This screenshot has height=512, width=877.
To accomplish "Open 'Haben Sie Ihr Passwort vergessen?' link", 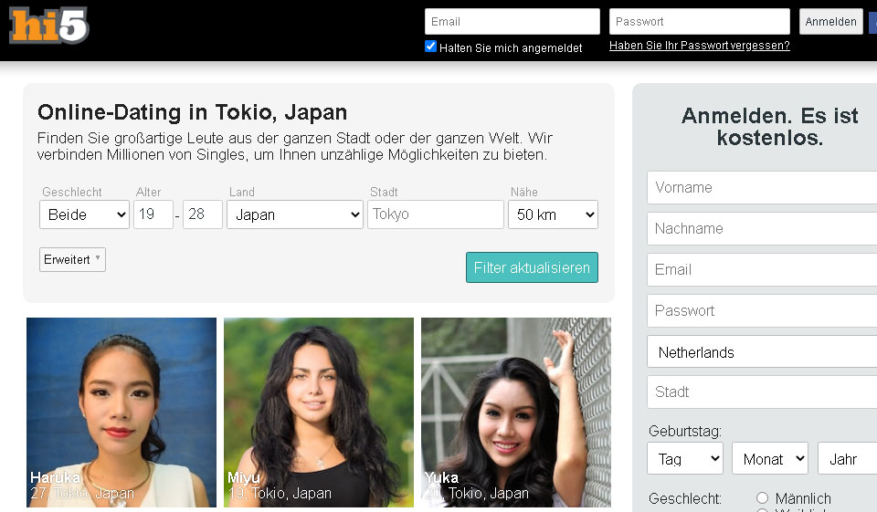I will pos(699,46).
